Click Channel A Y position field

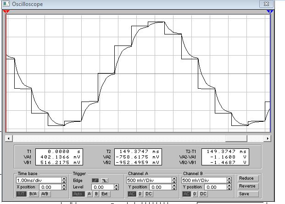tap(161, 187)
